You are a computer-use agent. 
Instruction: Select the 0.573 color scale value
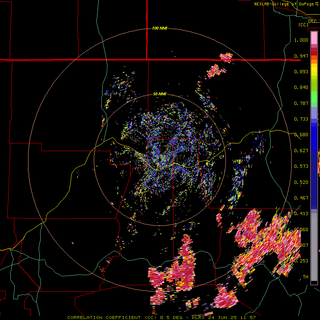point(301,166)
